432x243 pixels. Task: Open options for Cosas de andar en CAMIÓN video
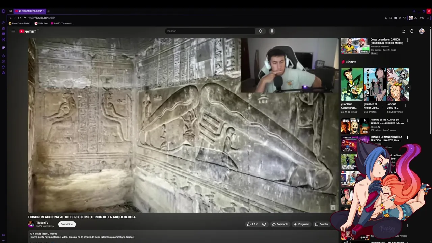[407, 40]
